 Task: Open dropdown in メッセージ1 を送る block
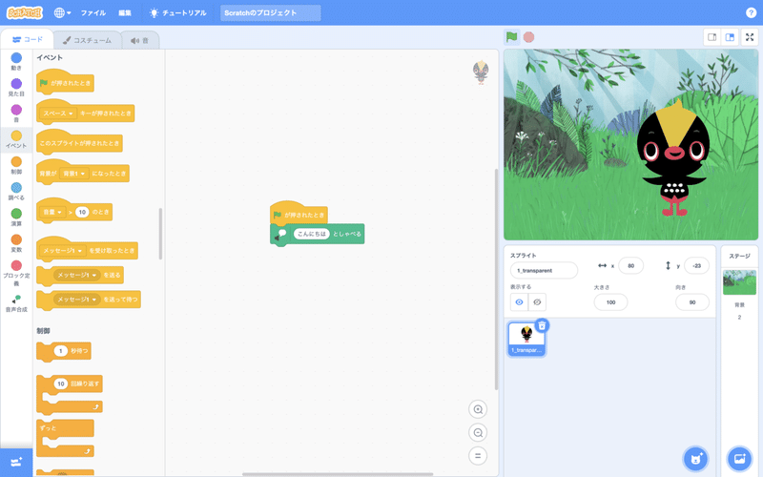tap(76, 275)
